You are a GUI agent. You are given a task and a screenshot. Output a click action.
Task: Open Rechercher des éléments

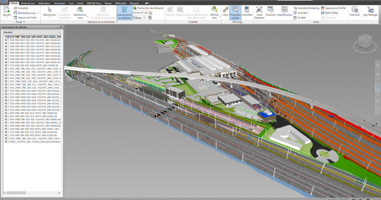tap(148, 8)
